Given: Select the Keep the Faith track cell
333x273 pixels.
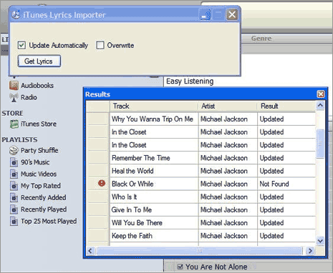Looking at the screenshot, I should [154, 236].
